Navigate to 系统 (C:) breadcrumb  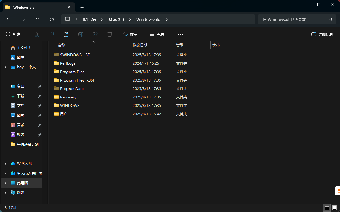point(116,19)
